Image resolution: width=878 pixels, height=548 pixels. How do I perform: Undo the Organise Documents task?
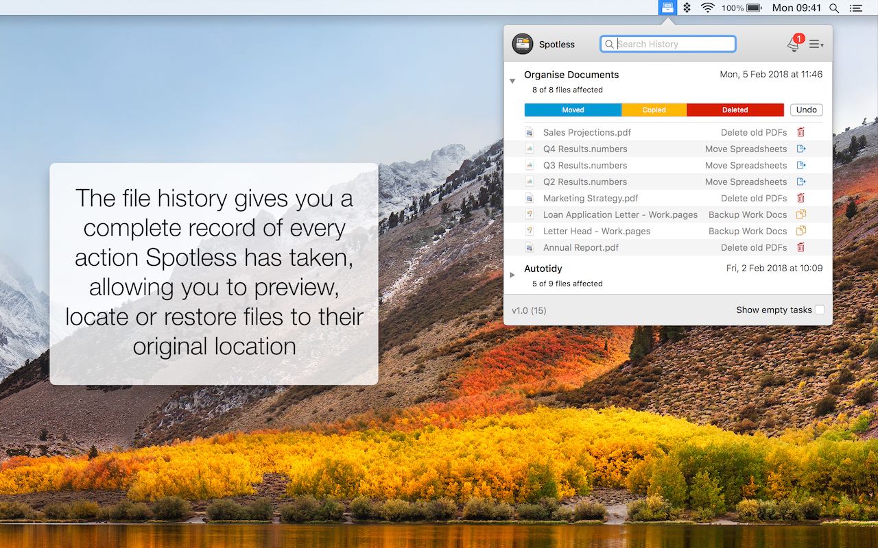point(806,110)
